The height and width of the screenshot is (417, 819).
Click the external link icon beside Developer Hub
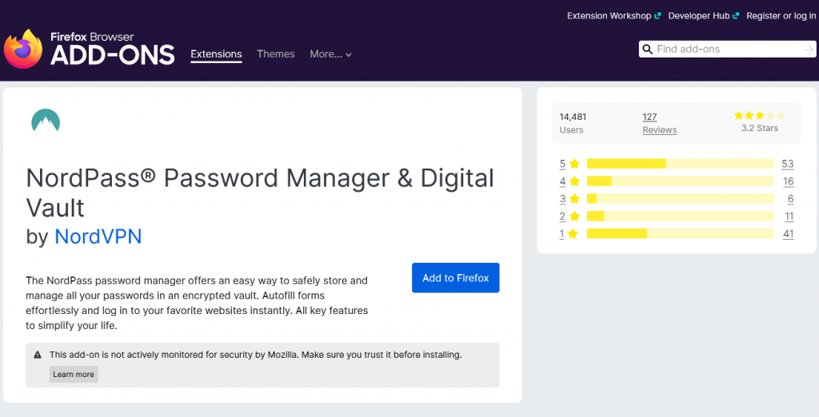coord(736,16)
